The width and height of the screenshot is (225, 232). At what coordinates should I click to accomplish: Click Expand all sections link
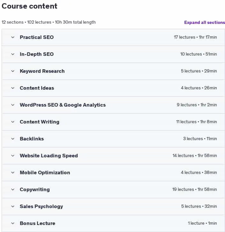click(205, 22)
